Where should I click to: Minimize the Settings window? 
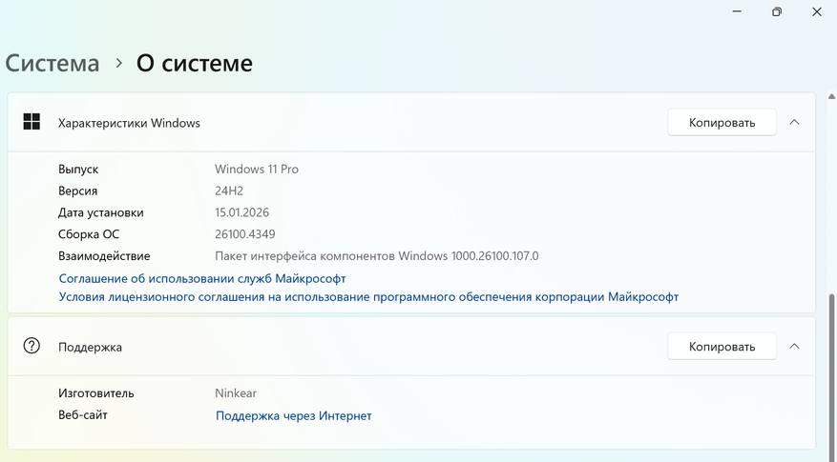click(x=735, y=11)
